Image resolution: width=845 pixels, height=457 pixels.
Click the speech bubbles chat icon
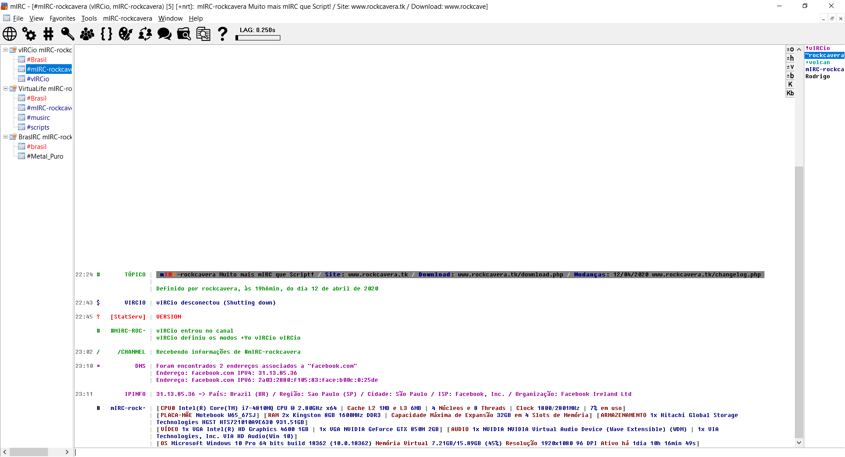coord(164,34)
